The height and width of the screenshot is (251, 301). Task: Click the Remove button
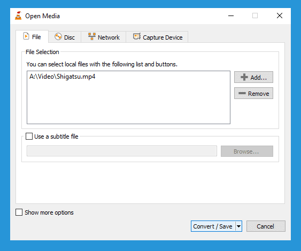tap(253, 94)
